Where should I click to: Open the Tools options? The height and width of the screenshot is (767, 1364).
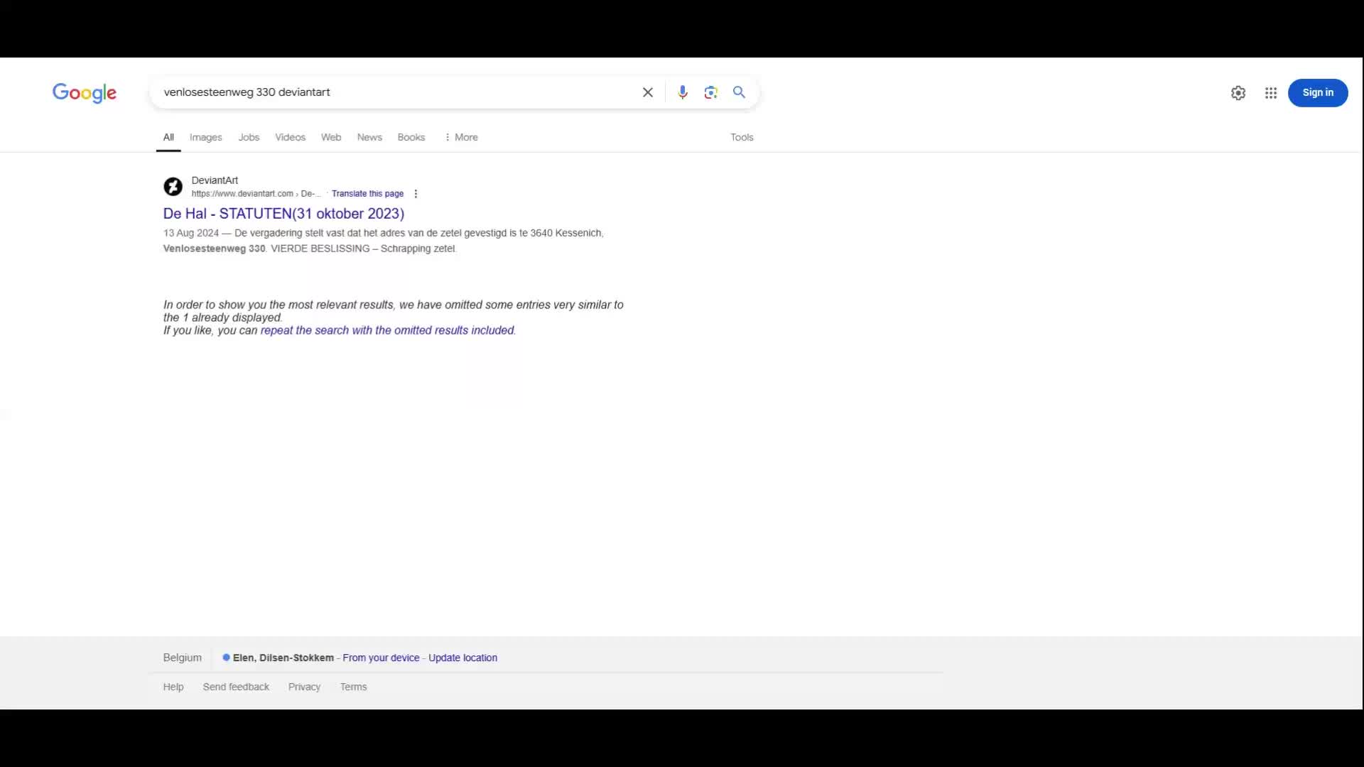(742, 137)
